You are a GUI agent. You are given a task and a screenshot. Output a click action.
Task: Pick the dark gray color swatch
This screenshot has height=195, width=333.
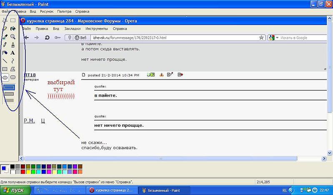pos(18,167)
